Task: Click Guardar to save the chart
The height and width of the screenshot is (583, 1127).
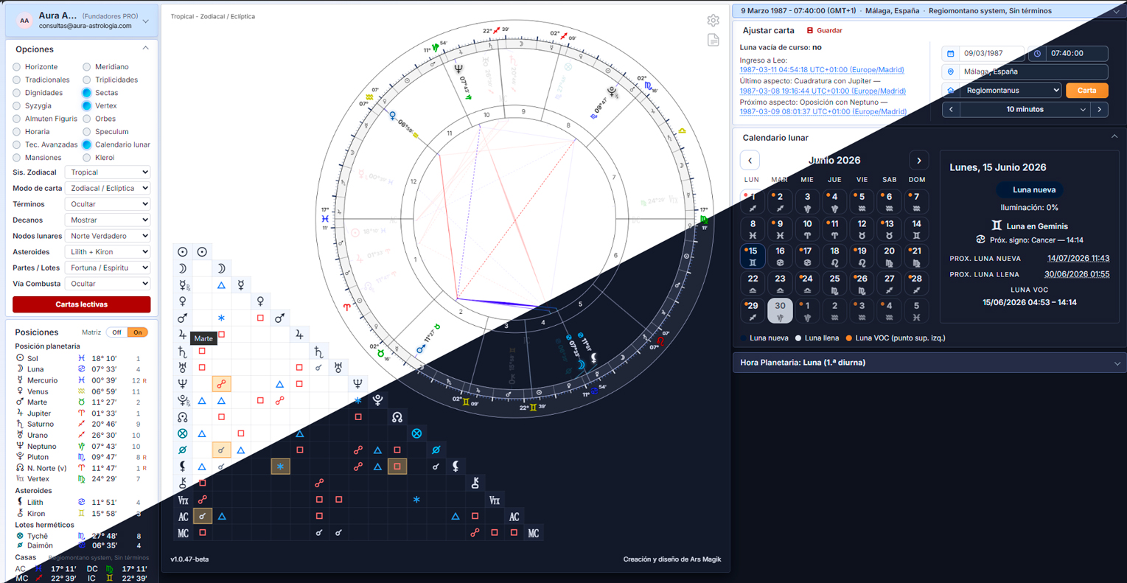Action: click(824, 31)
